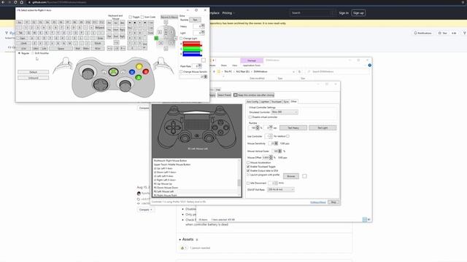This screenshot has width=467, height=262.
Task: Toggle Mouse Acceleration checkbox
Action: 248,163
